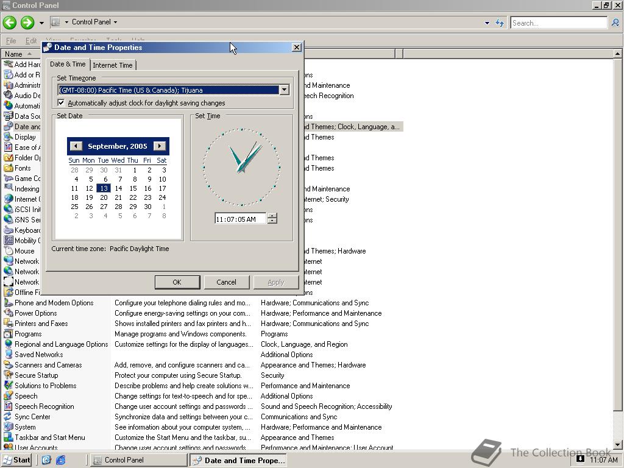
Task: Go to the next month in the calendar
Action: 160,146
